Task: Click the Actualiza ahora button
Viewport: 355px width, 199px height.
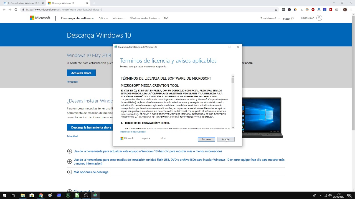Action: click(81, 73)
